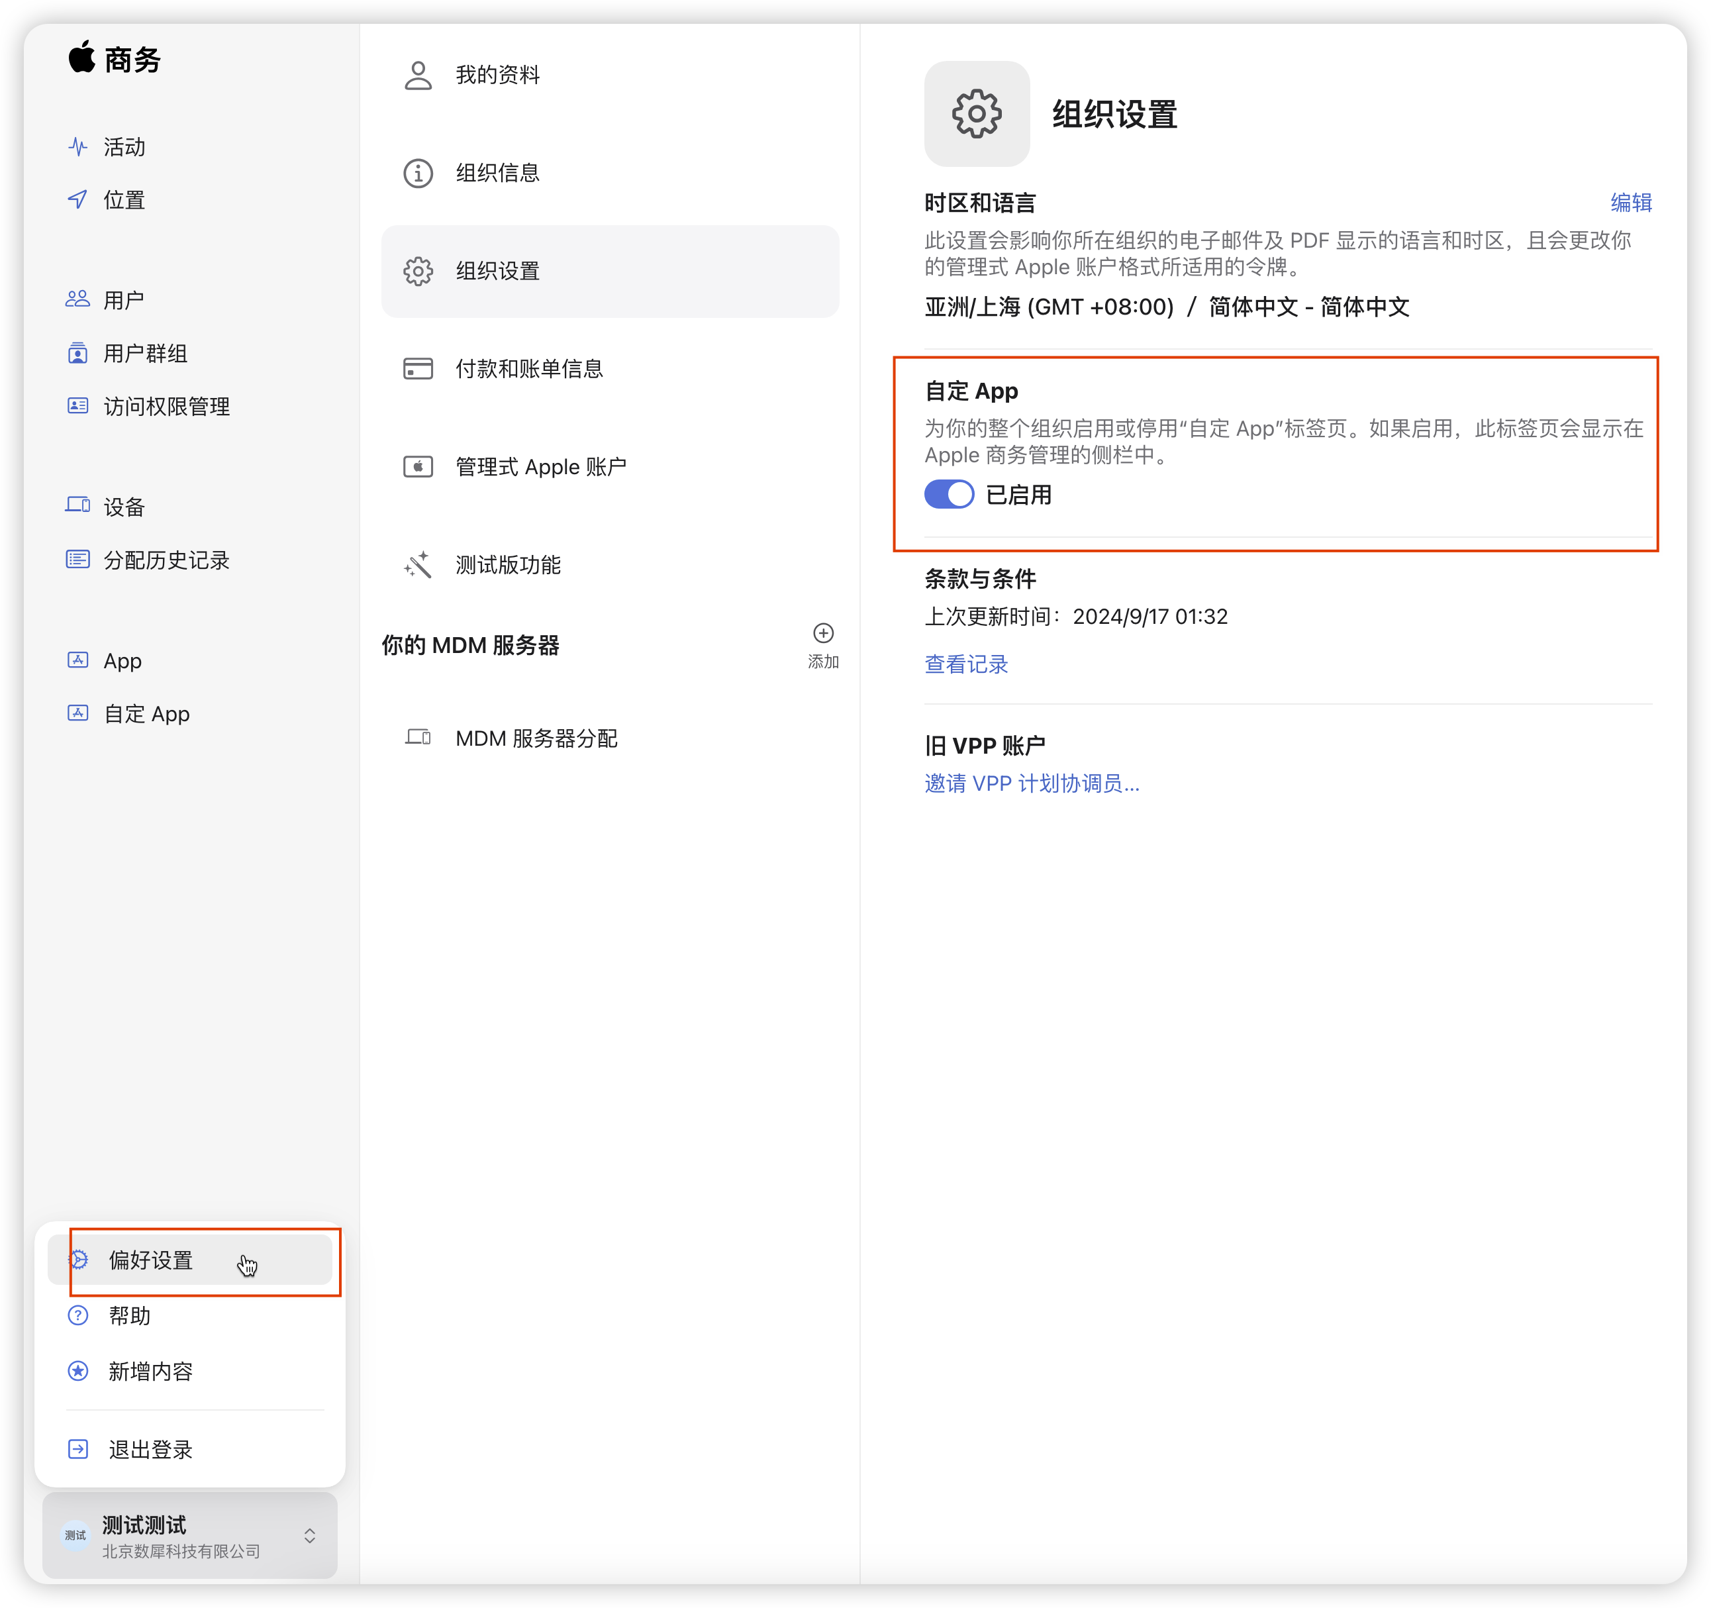Screen dimensions: 1711x1608
Task: Click the credit card icon for 付款和账单信息
Action: [x=418, y=368]
